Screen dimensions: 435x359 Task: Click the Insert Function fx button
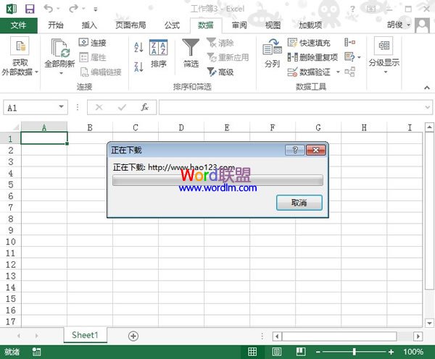pos(144,107)
